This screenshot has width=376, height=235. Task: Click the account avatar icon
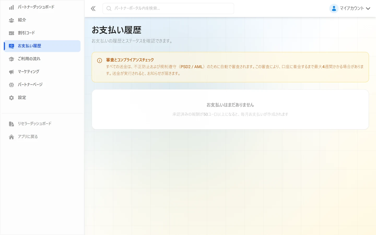tap(334, 9)
